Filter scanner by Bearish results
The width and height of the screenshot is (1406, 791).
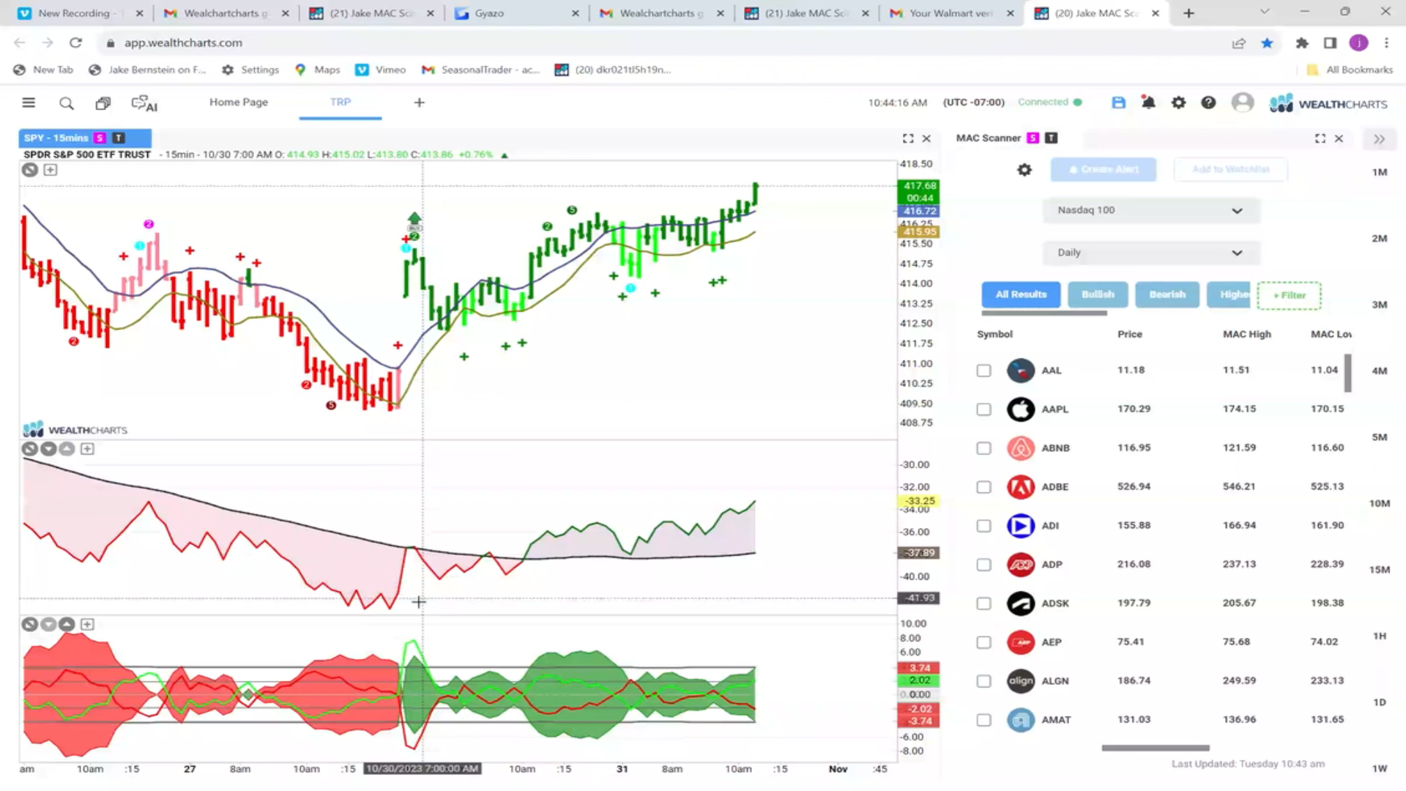pos(1167,294)
